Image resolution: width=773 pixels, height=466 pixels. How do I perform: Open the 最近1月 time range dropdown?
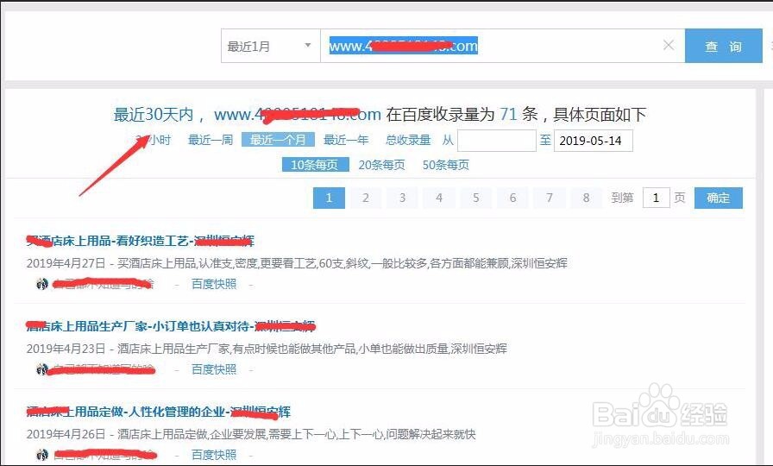point(270,46)
